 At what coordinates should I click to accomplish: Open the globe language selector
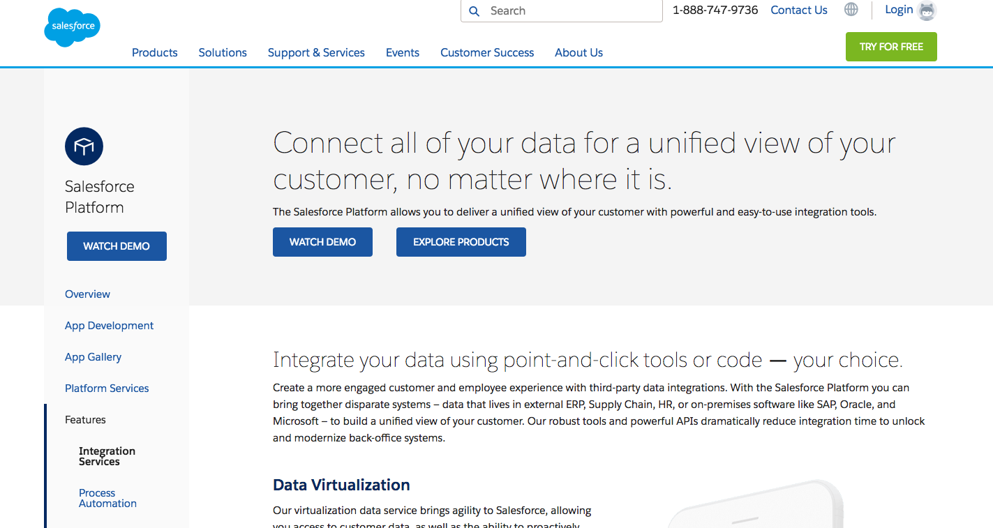(x=851, y=10)
